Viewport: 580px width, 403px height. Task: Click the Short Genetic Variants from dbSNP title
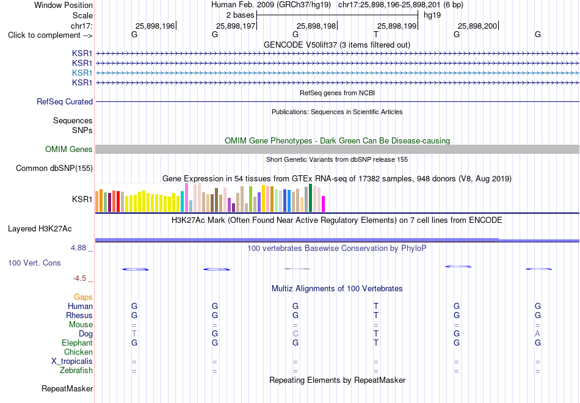tap(337, 159)
